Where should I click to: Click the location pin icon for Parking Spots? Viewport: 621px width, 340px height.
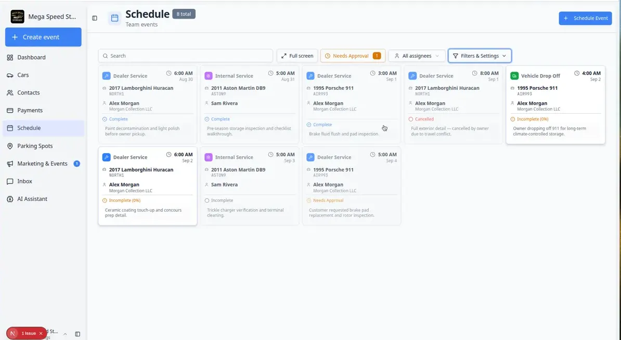click(10, 146)
